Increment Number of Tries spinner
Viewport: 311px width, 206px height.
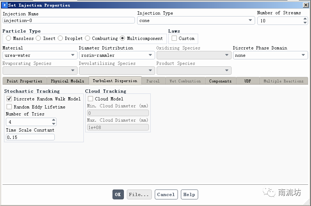[54, 120]
